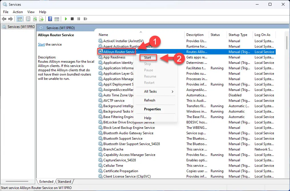The image size is (290, 191).
Task: Choose Start from the context menu
Action: (148, 58)
